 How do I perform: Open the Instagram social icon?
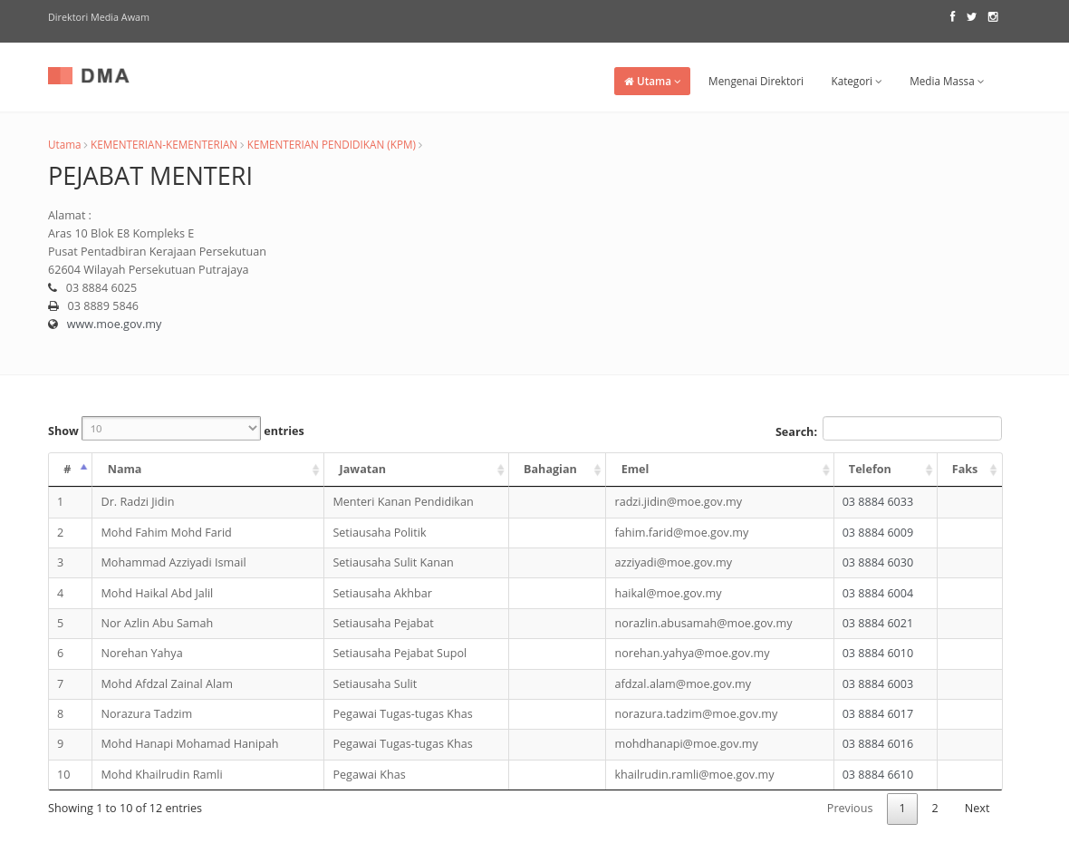(993, 17)
